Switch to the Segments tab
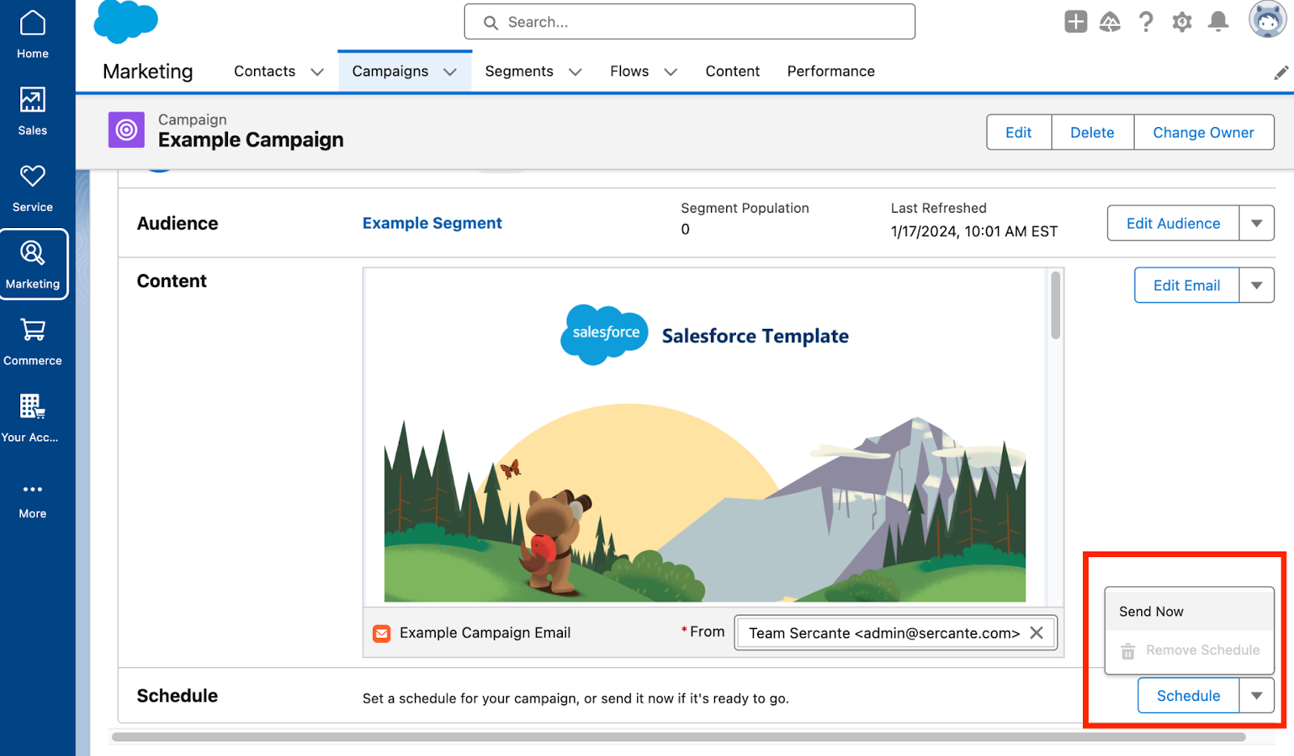Screen dimensions: 1294x756 coord(519,71)
